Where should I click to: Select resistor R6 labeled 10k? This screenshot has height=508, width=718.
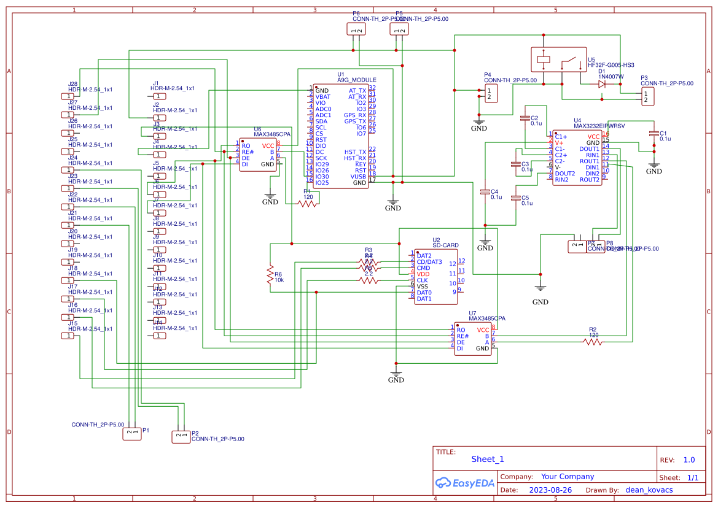click(271, 273)
